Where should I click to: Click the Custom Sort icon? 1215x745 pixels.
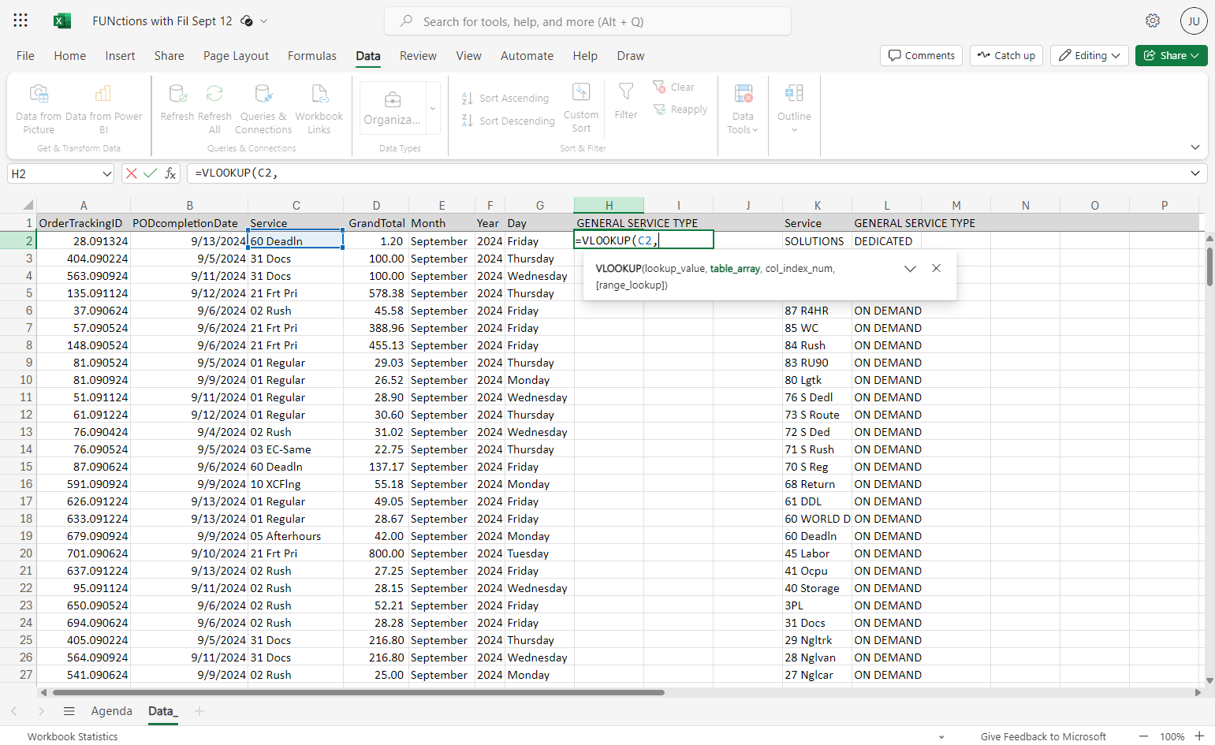tap(581, 92)
